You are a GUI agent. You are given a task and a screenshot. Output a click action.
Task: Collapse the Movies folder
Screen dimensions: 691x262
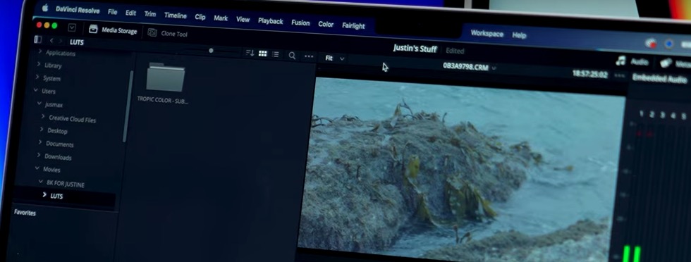37,168
